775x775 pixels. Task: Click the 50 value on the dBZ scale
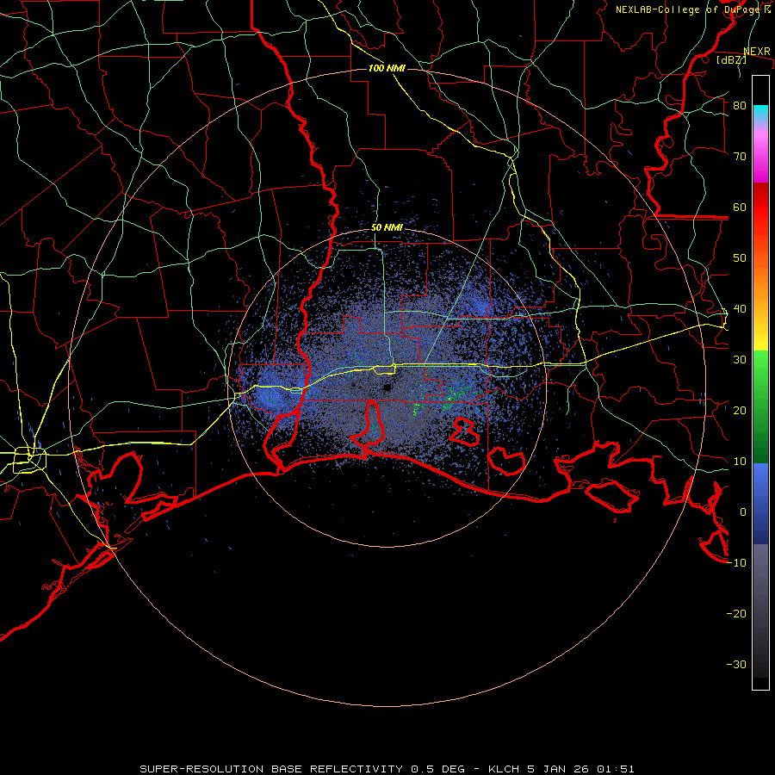click(x=740, y=258)
